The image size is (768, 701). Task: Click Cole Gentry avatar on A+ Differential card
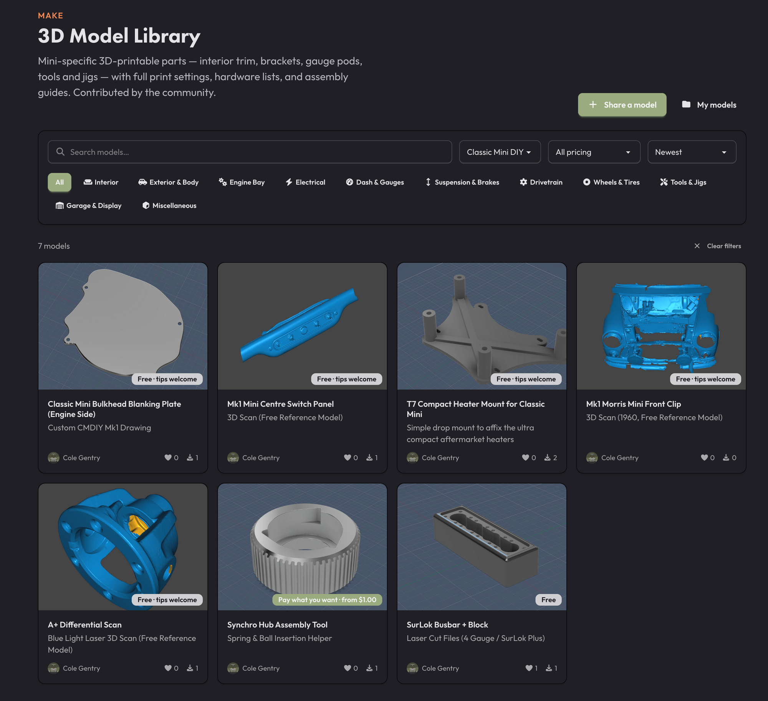tap(53, 668)
